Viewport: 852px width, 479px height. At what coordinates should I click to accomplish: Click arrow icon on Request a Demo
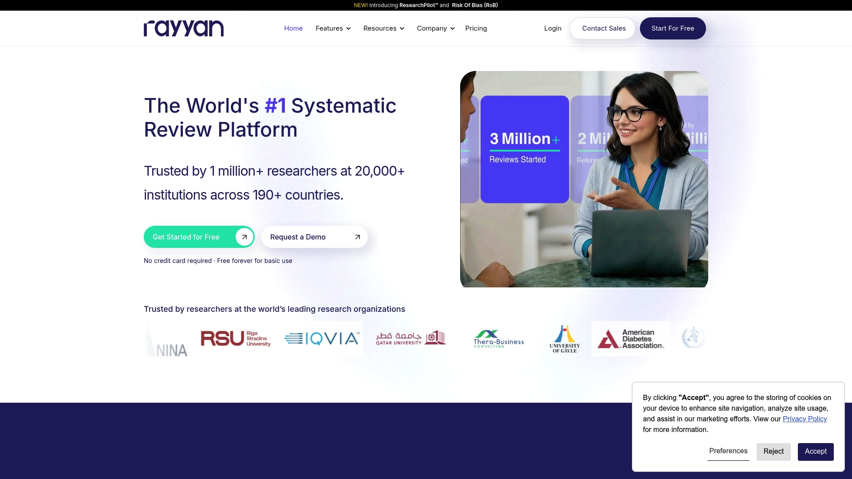(357, 237)
